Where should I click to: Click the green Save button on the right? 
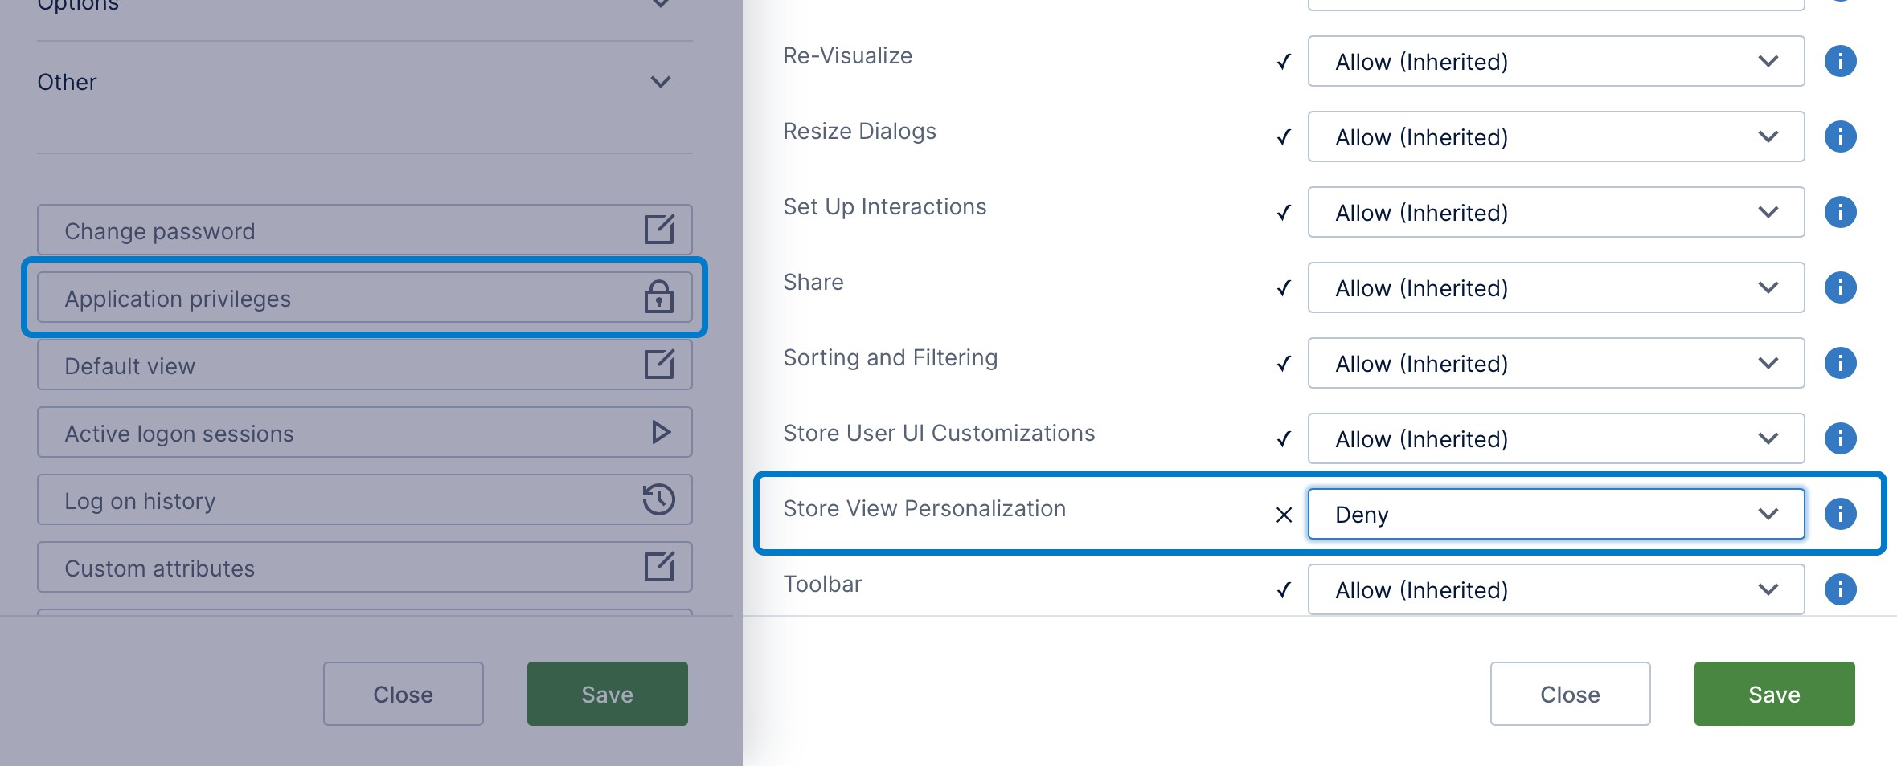tap(1773, 694)
